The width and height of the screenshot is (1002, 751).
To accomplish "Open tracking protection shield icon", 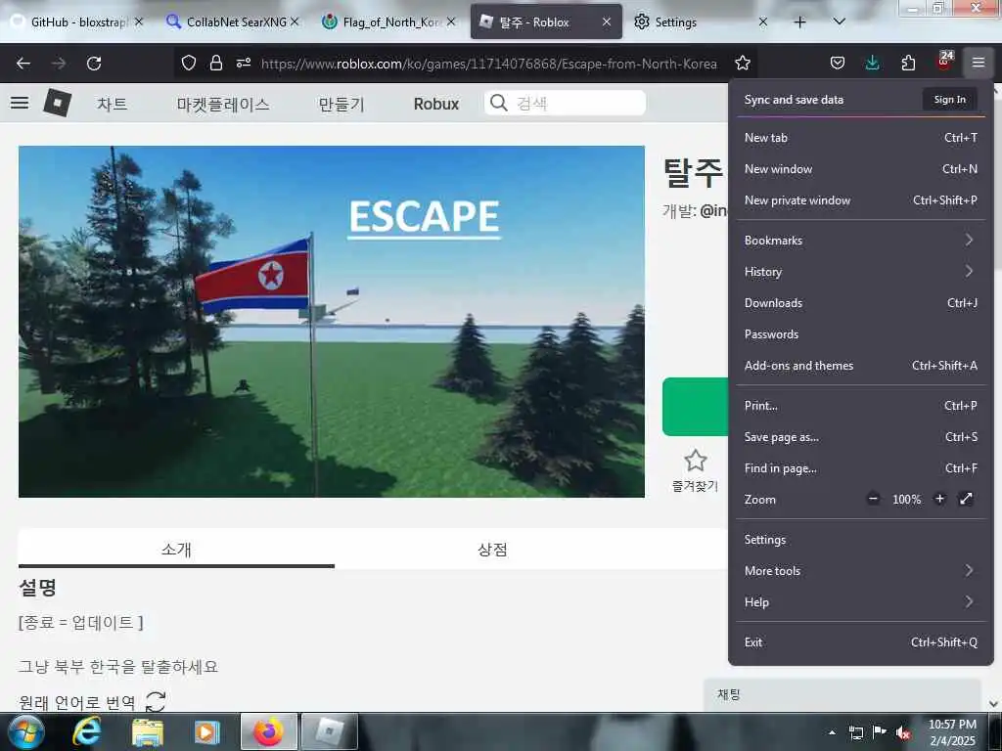I will pos(189,63).
